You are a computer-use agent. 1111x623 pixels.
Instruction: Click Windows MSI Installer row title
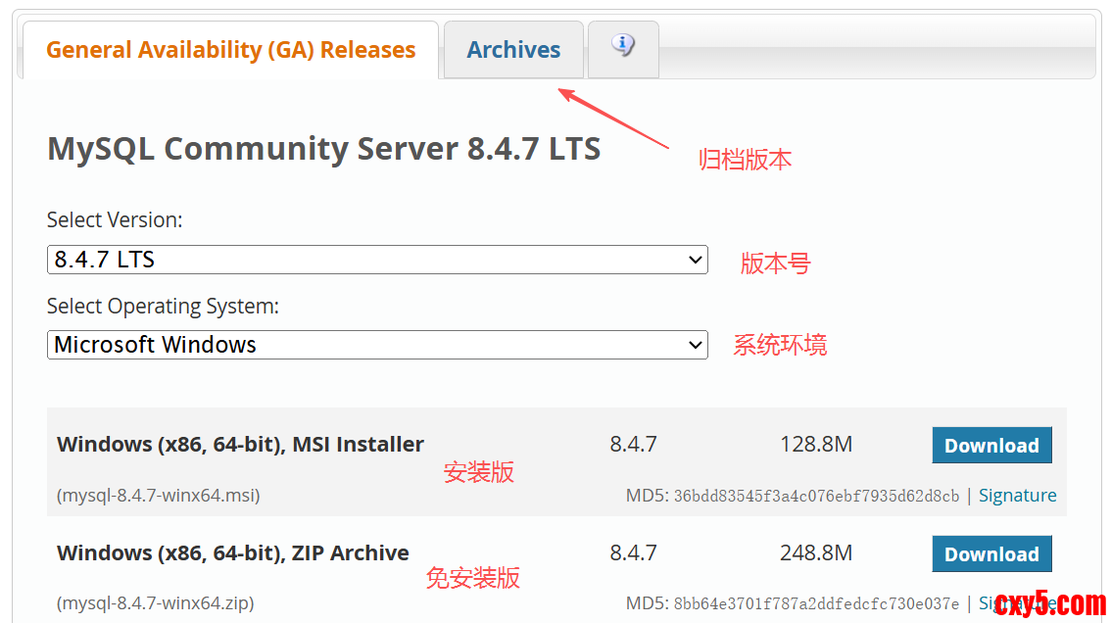click(240, 445)
